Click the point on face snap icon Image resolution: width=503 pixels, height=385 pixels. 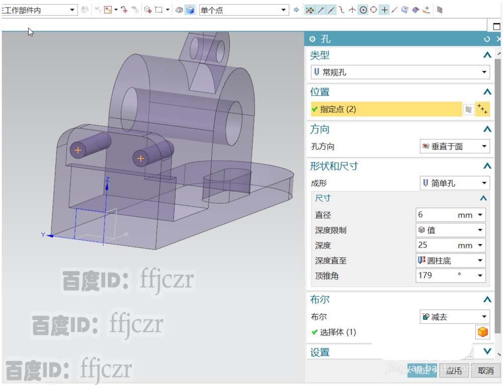pyautogui.click(x=404, y=10)
